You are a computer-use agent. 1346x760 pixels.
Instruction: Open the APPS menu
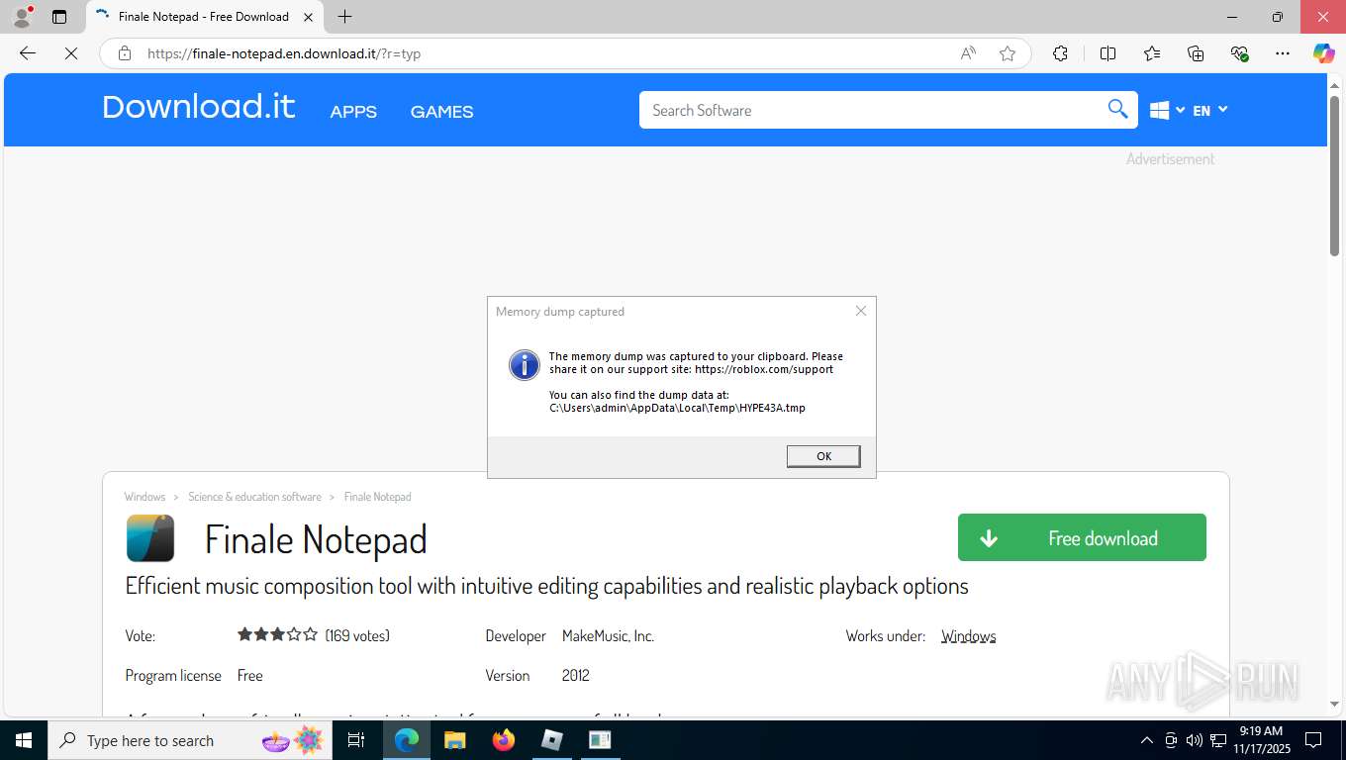(x=353, y=112)
